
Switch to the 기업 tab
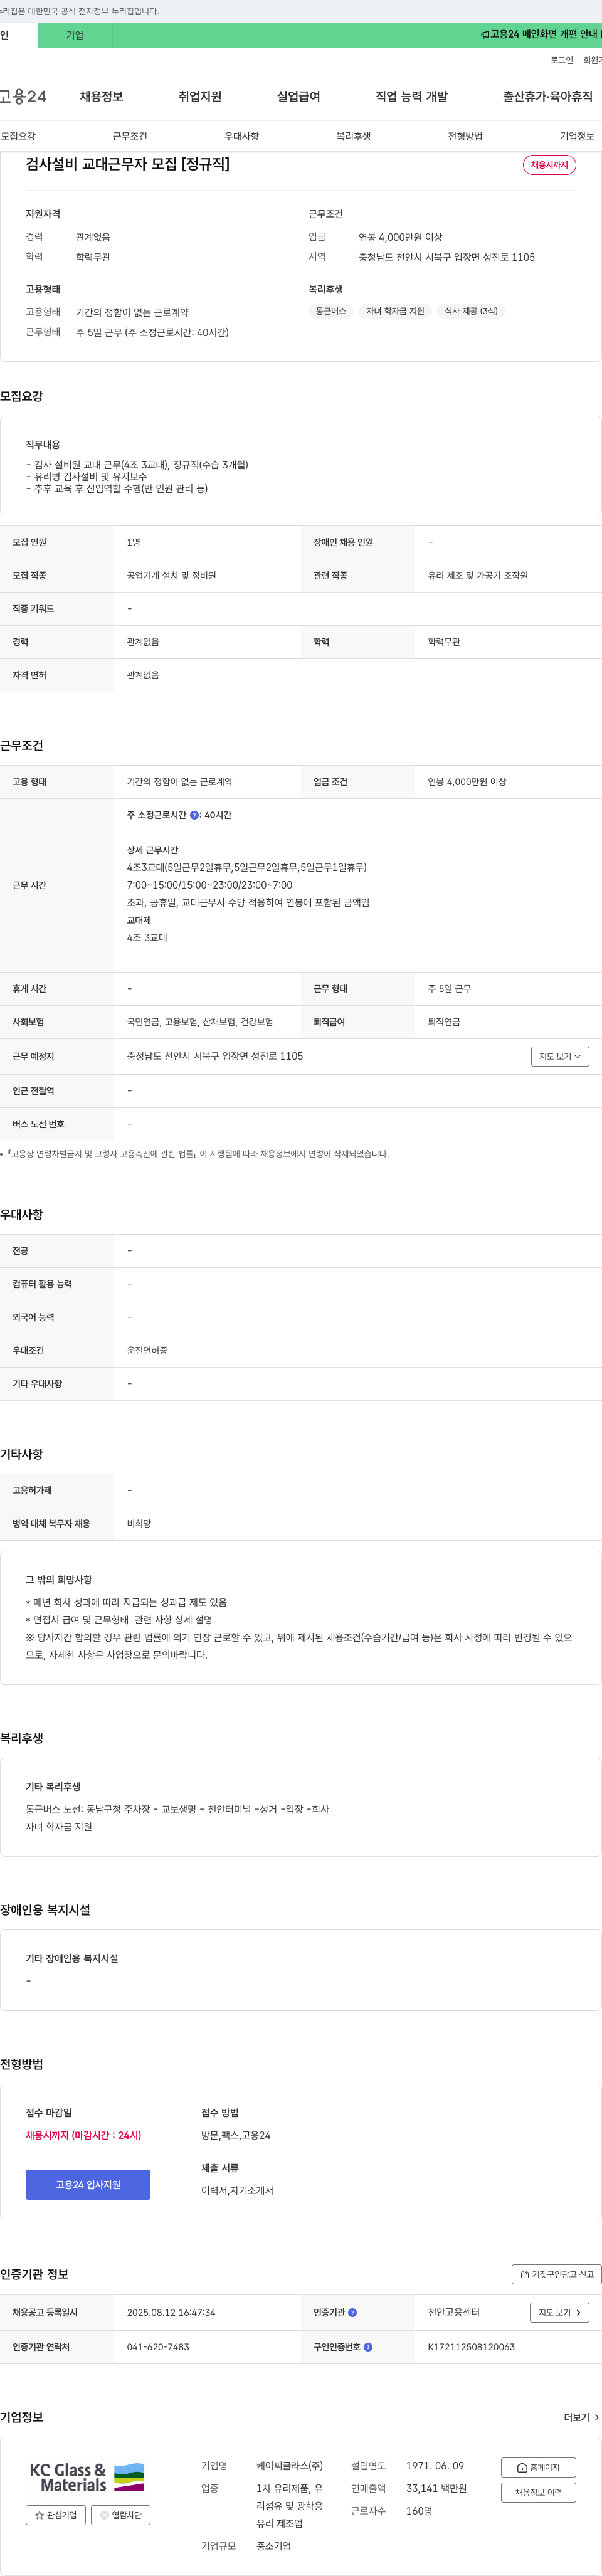coord(75,35)
